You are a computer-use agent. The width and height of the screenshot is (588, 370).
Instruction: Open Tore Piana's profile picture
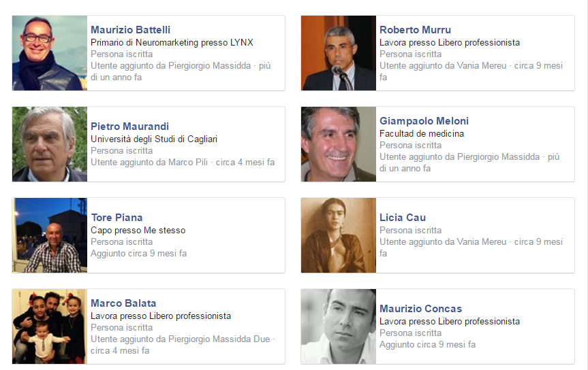pos(50,235)
